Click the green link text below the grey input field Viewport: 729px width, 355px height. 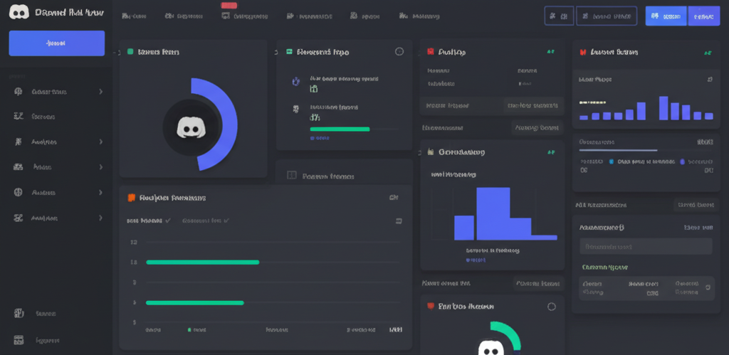tap(605, 267)
